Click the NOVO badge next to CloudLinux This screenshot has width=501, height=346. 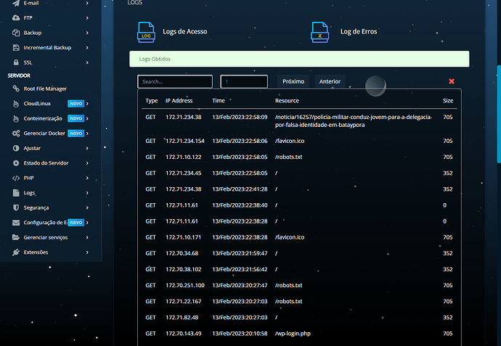pyautogui.click(x=76, y=104)
